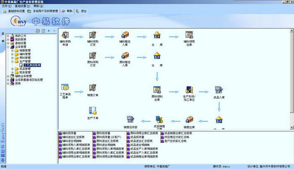The width and height of the screenshot is (294, 170).
Task: Open the 销售应收款 flow icon
Action: pos(131,120)
